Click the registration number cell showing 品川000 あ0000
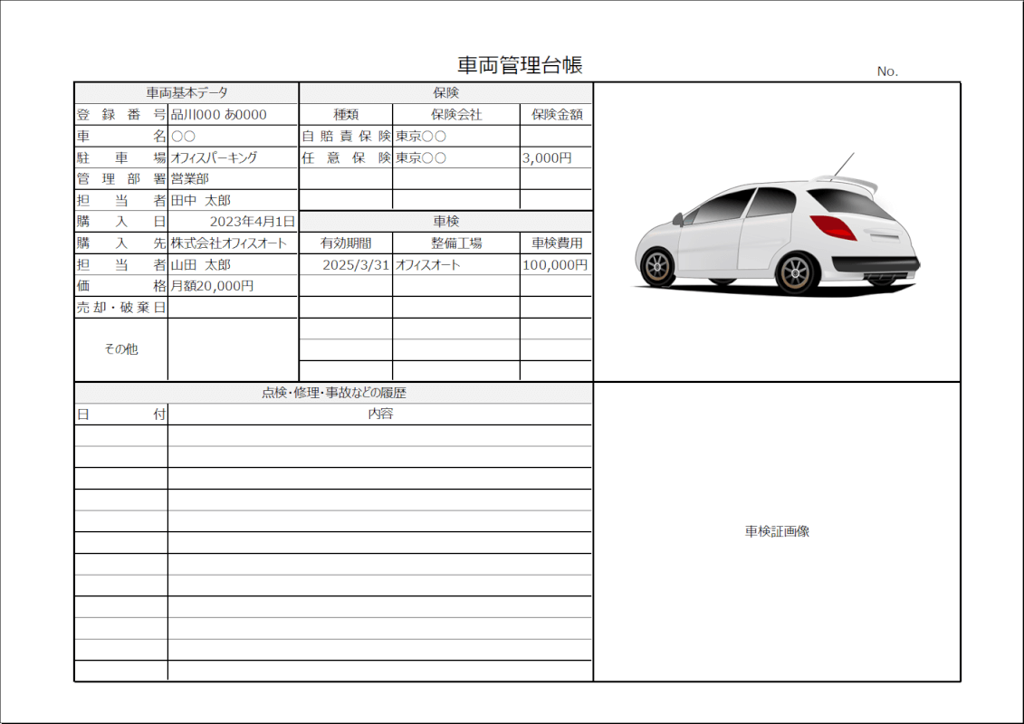The image size is (1024, 724). click(x=231, y=113)
